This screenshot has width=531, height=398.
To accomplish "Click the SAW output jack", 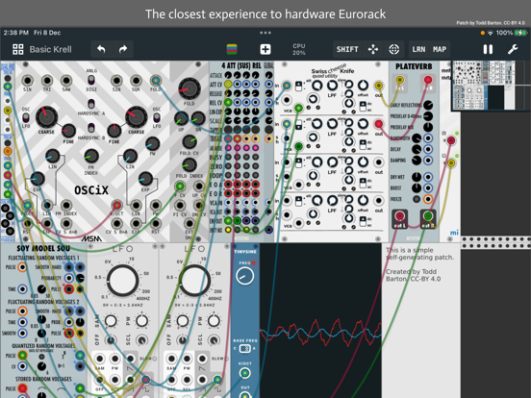I will [66, 81].
